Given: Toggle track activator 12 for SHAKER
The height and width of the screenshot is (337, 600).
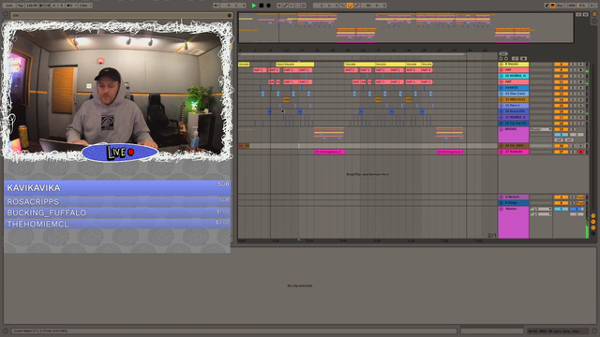Looking at the screenshot, I should point(561,88).
